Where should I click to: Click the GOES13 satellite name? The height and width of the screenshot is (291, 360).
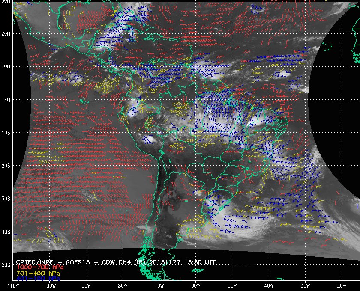click(78, 262)
